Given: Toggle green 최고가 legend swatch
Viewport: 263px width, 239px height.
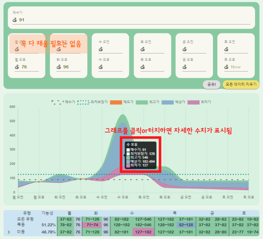Looking at the screenshot, I should coord(142,102).
